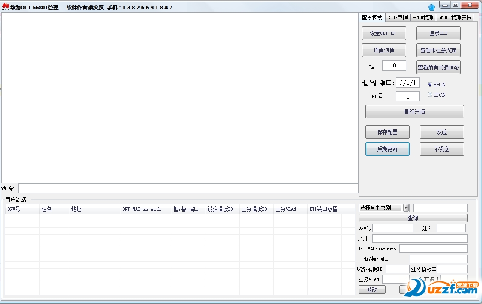Click the 删除光猫 delete button
Viewport: 482px width, 304px height.
click(x=414, y=111)
